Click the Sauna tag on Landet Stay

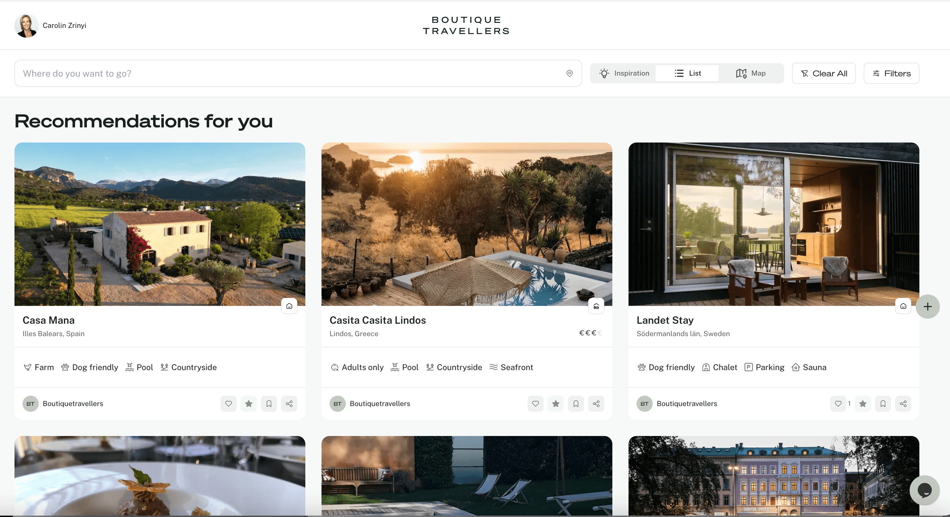[x=809, y=367]
